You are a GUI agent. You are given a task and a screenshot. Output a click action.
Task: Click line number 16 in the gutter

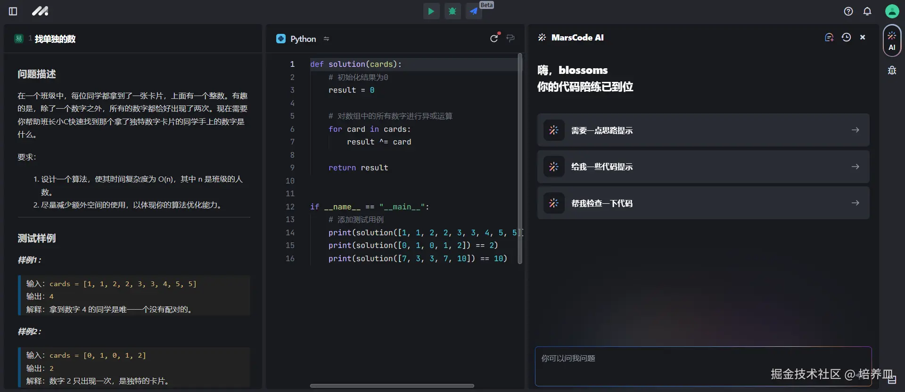tap(290, 258)
